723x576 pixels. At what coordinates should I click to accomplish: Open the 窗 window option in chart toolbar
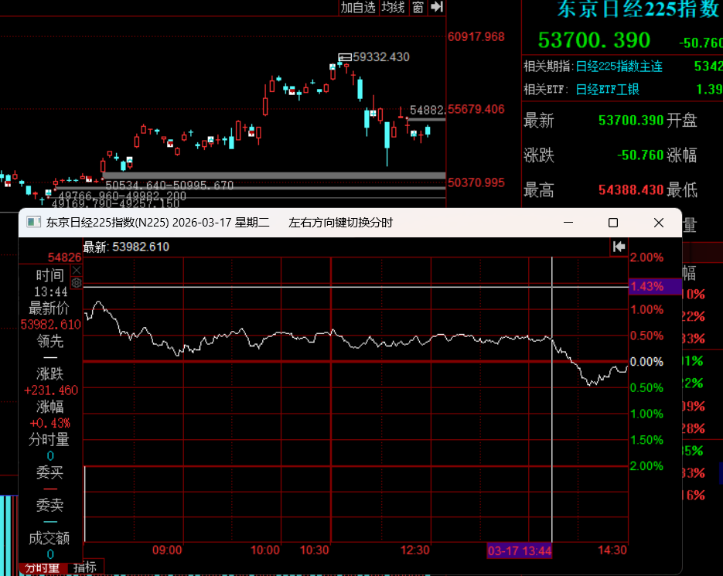[x=418, y=8]
